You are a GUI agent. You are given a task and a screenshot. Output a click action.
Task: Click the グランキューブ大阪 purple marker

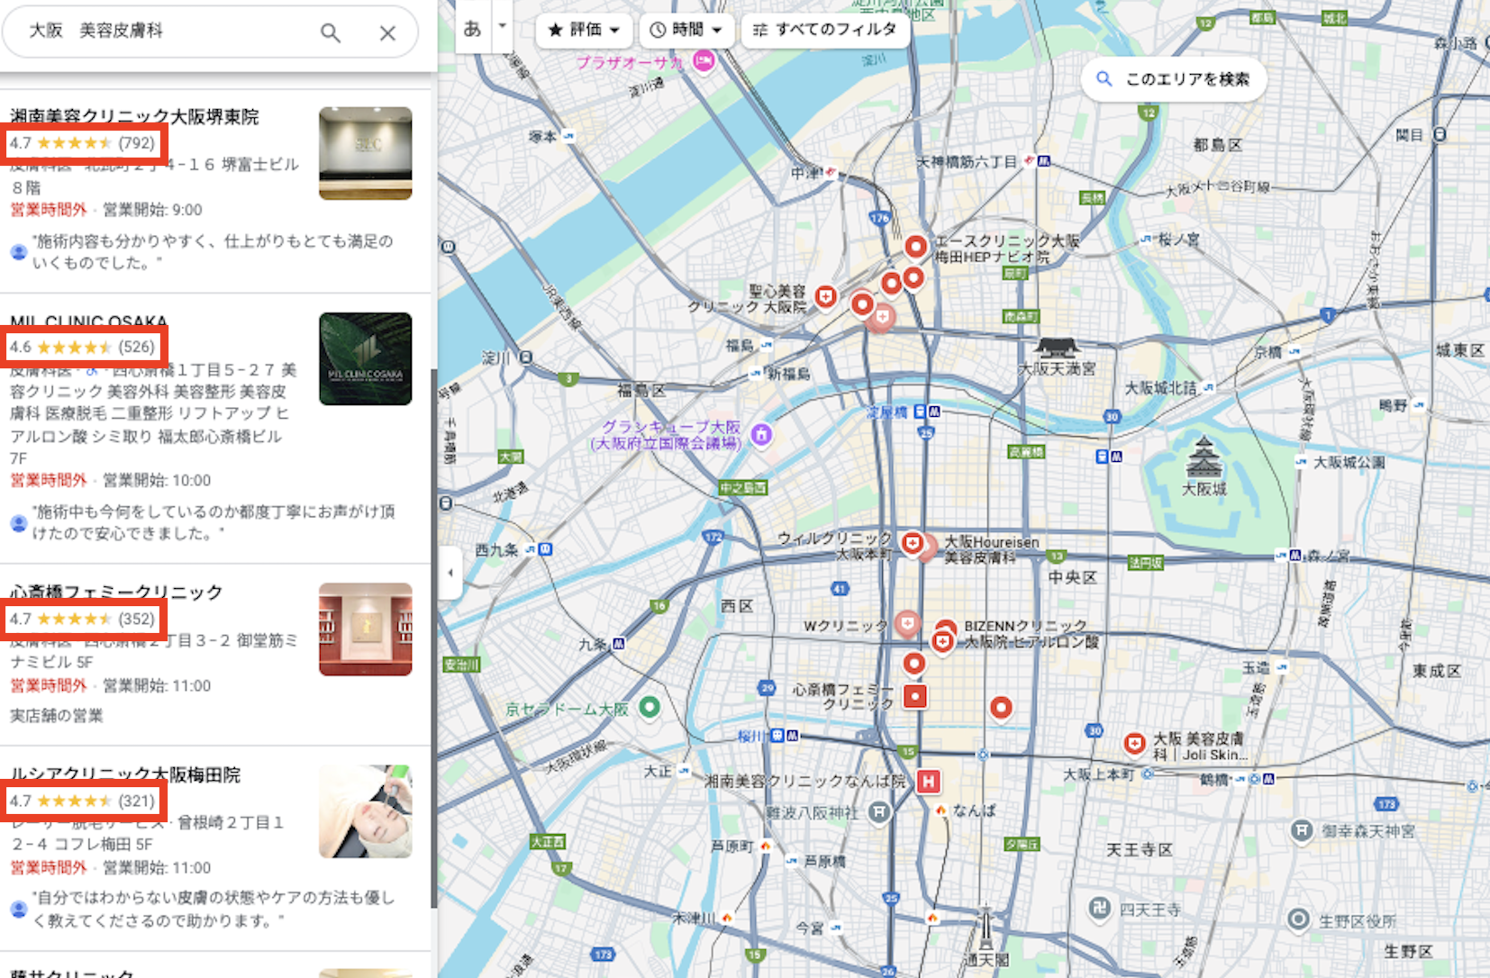click(x=761, y=435)
